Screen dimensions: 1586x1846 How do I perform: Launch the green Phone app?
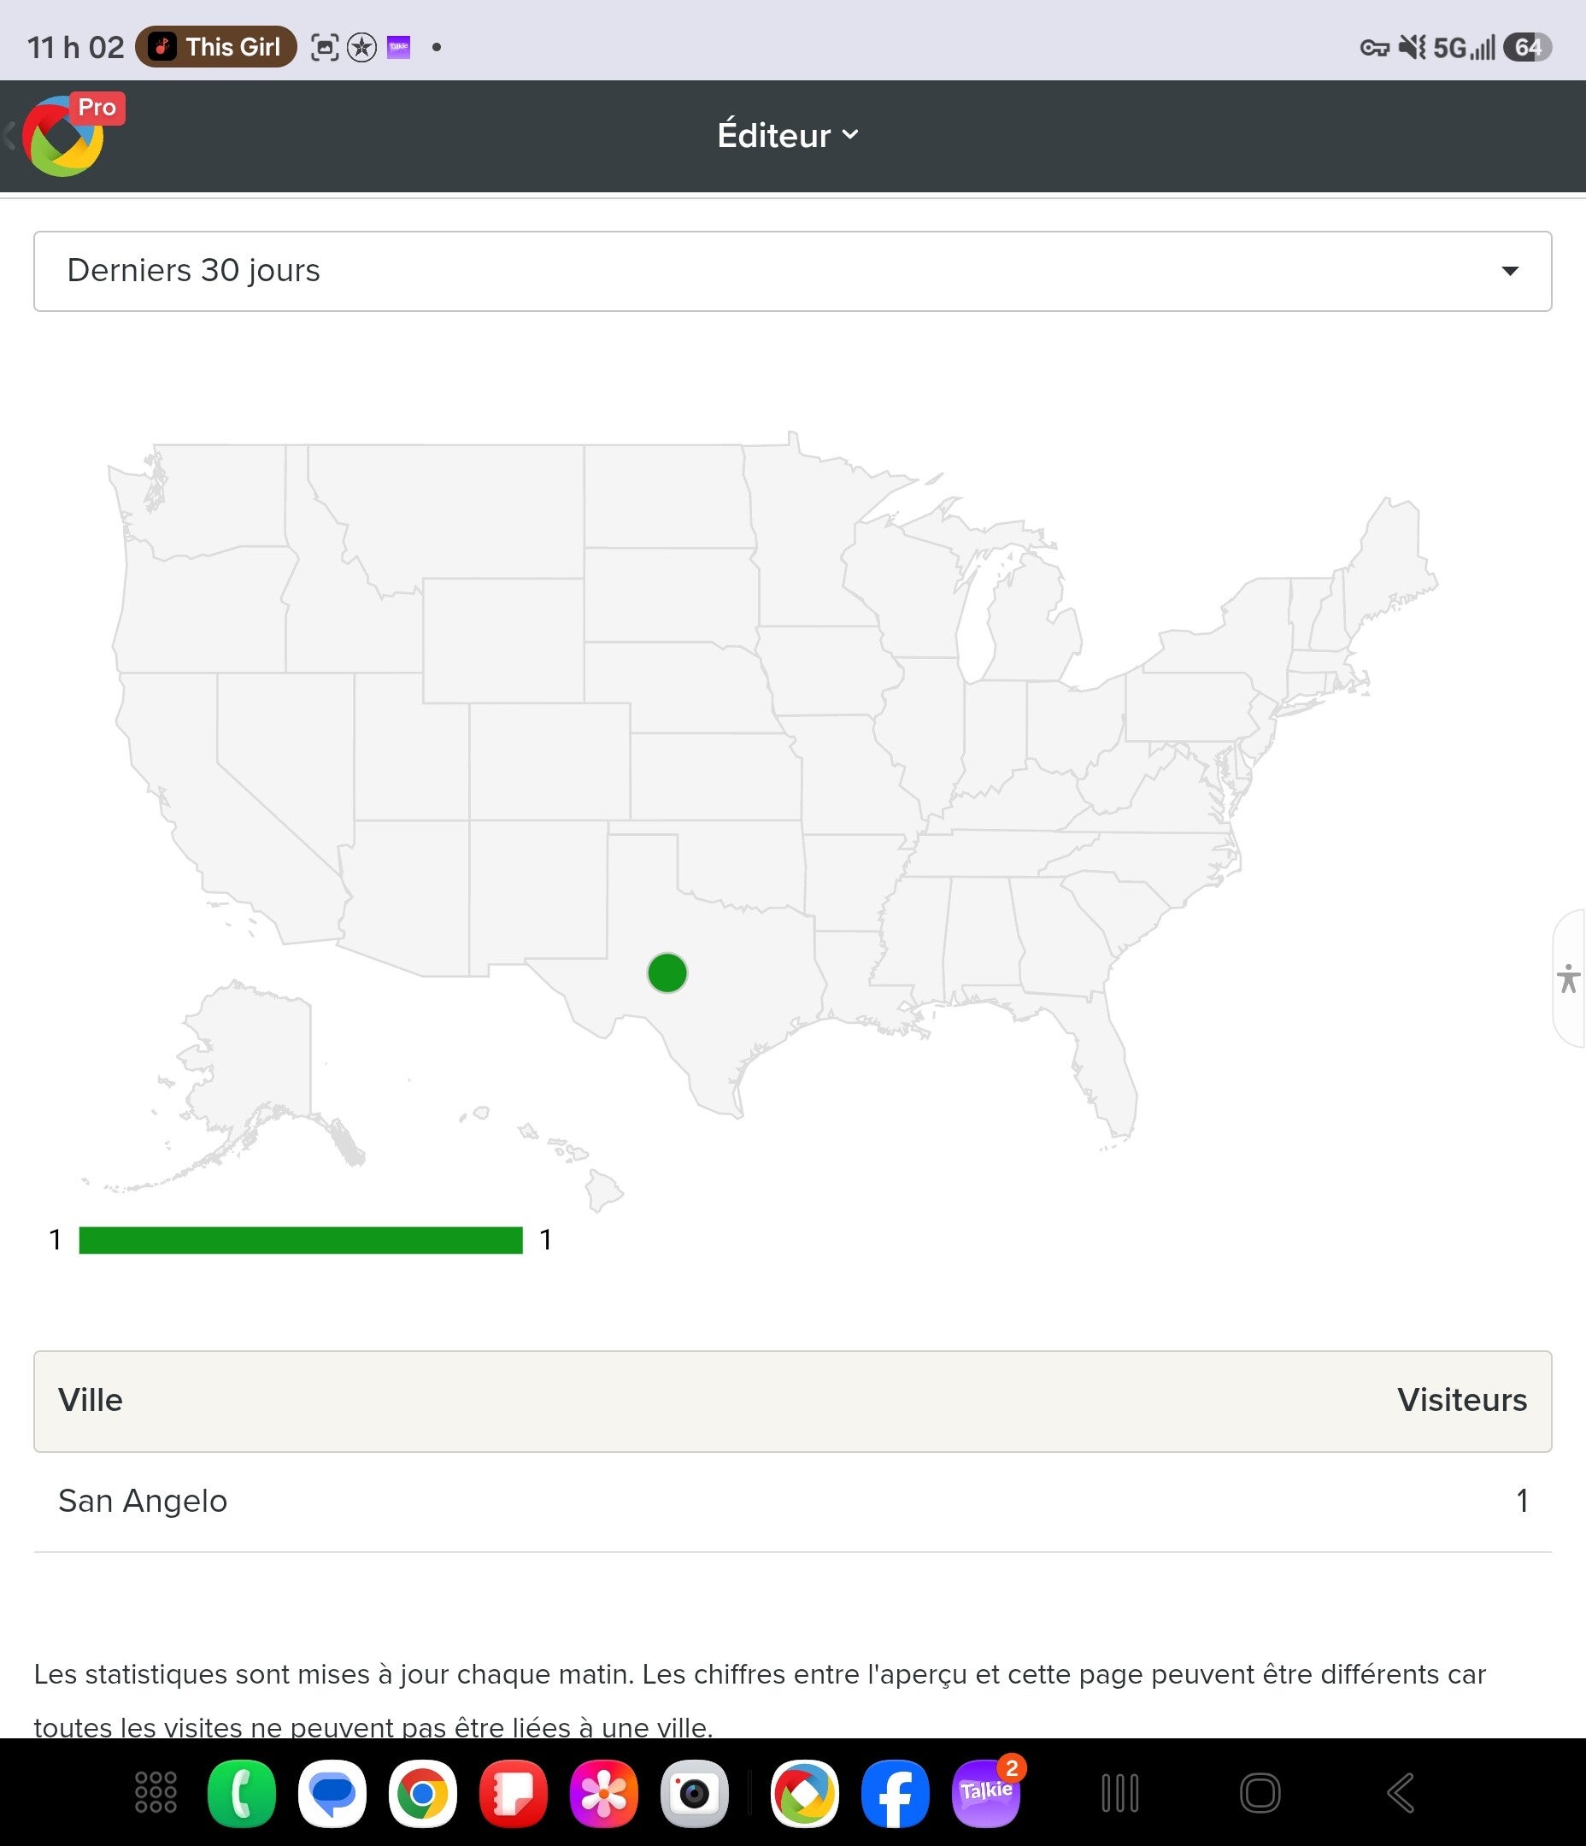(242, 1792)
